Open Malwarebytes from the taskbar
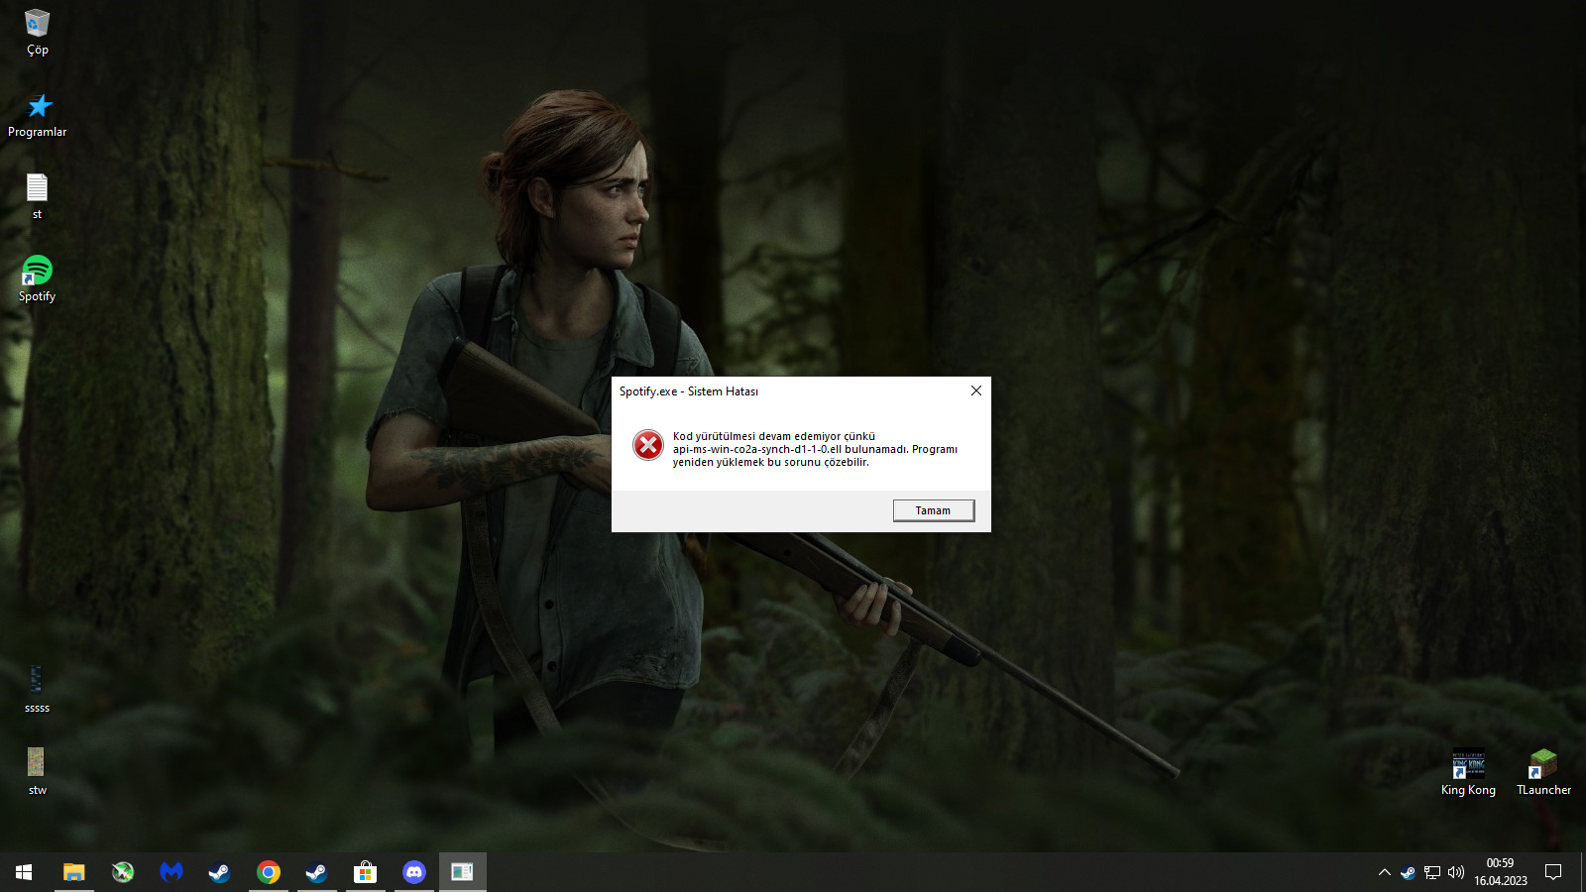The width and height of the screenshot is (1586, 892). [171, 872]
